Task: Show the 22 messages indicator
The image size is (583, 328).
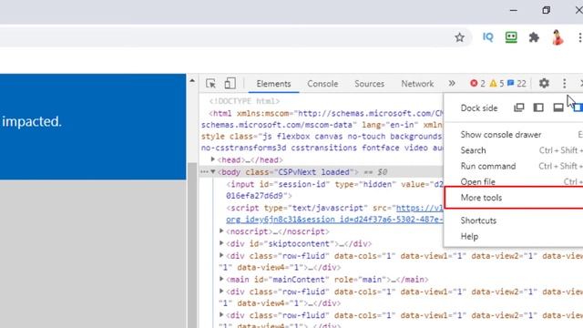Action: 517,84
